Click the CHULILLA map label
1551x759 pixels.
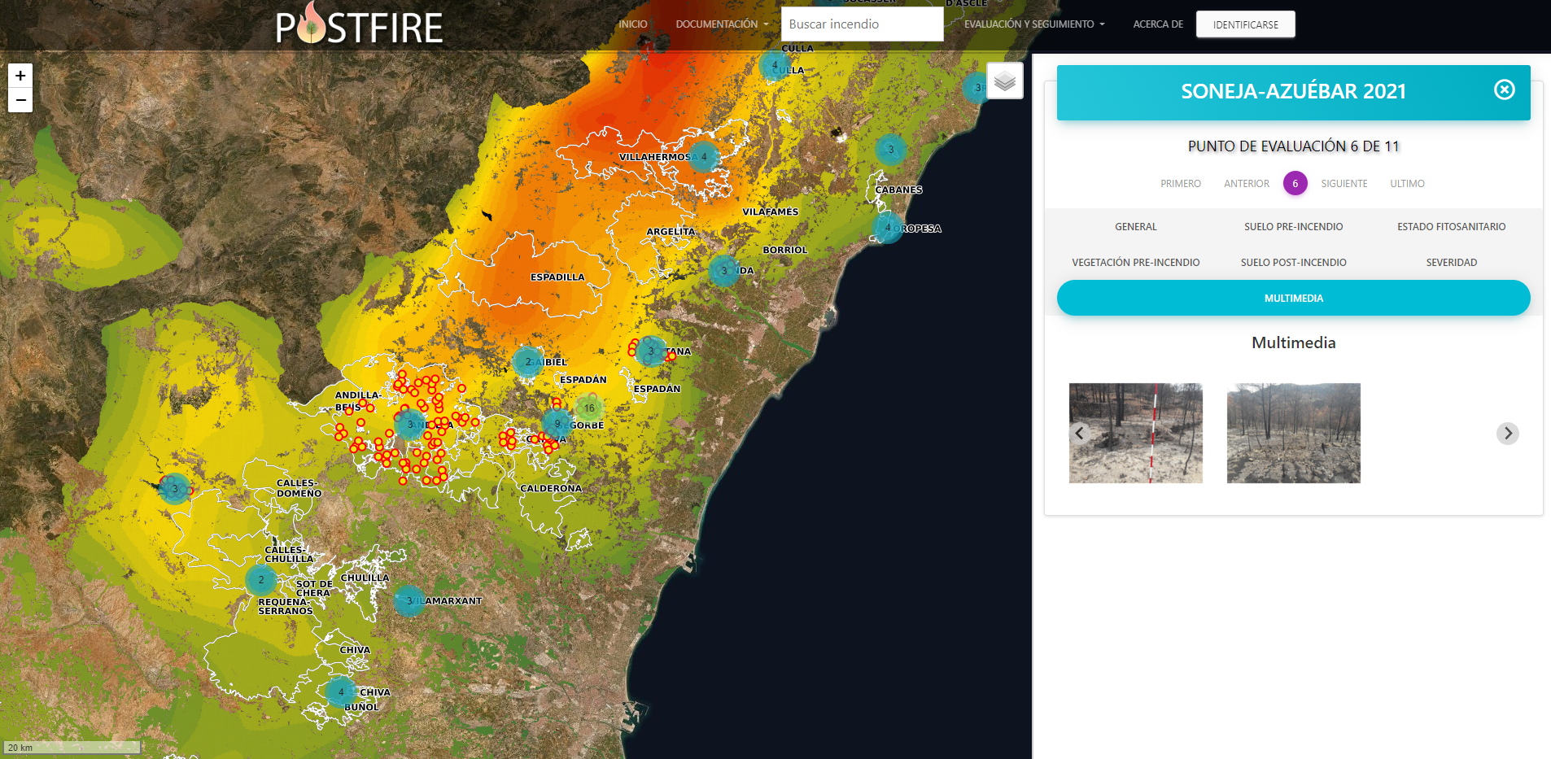pyautogui.click(x=365, y=578)
